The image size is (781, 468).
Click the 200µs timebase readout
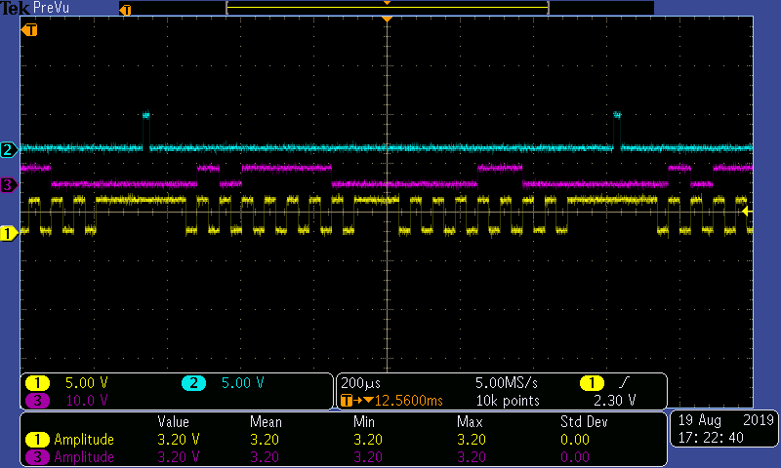click(x=360, y=383)
